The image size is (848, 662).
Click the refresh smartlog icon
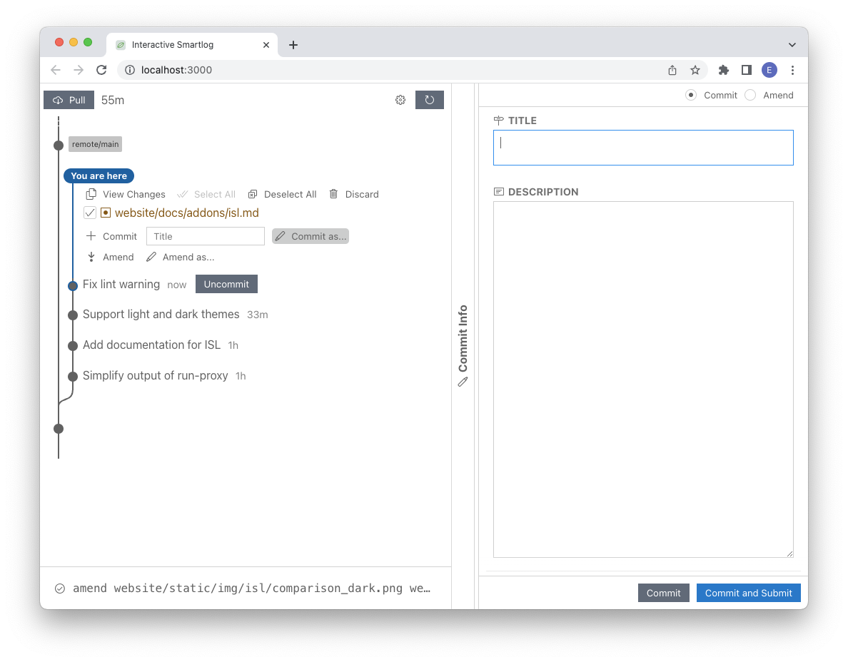pyautogui.click(x=429, y=100)
